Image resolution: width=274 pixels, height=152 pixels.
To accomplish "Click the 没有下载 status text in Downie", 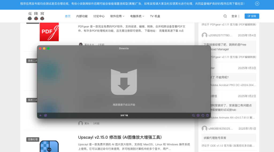I will 124,115.
